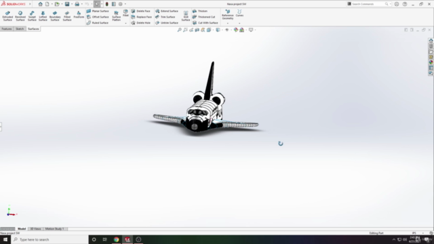This screenshot has width=434, height=244.
Task: Click the Delete Hole command
Action: tap(140, 22)
